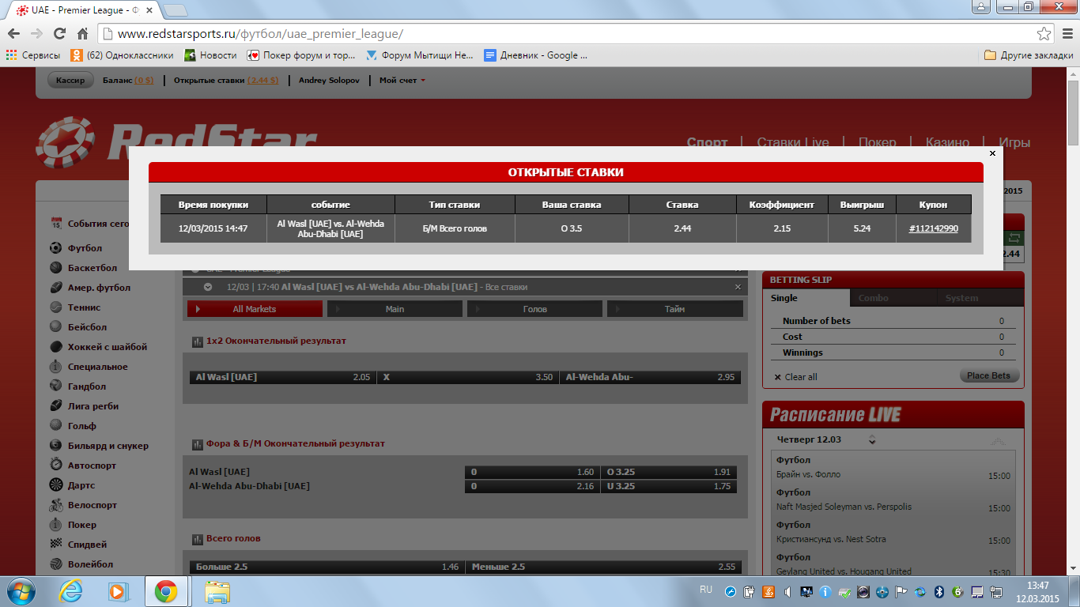The height and width of the screenshot is (607, 1080).
Task: Click the basketball icon in sports sidebar
Action: (x=56, y=268)
